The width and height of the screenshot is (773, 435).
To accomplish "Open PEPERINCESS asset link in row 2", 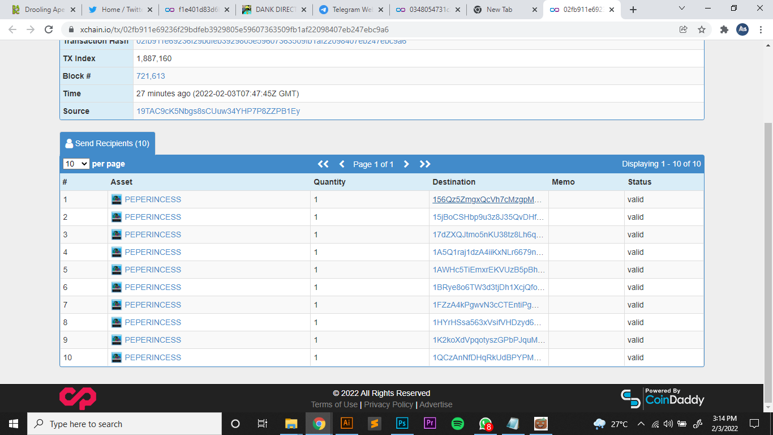I will pyautogui.click(x=153, y=217).
